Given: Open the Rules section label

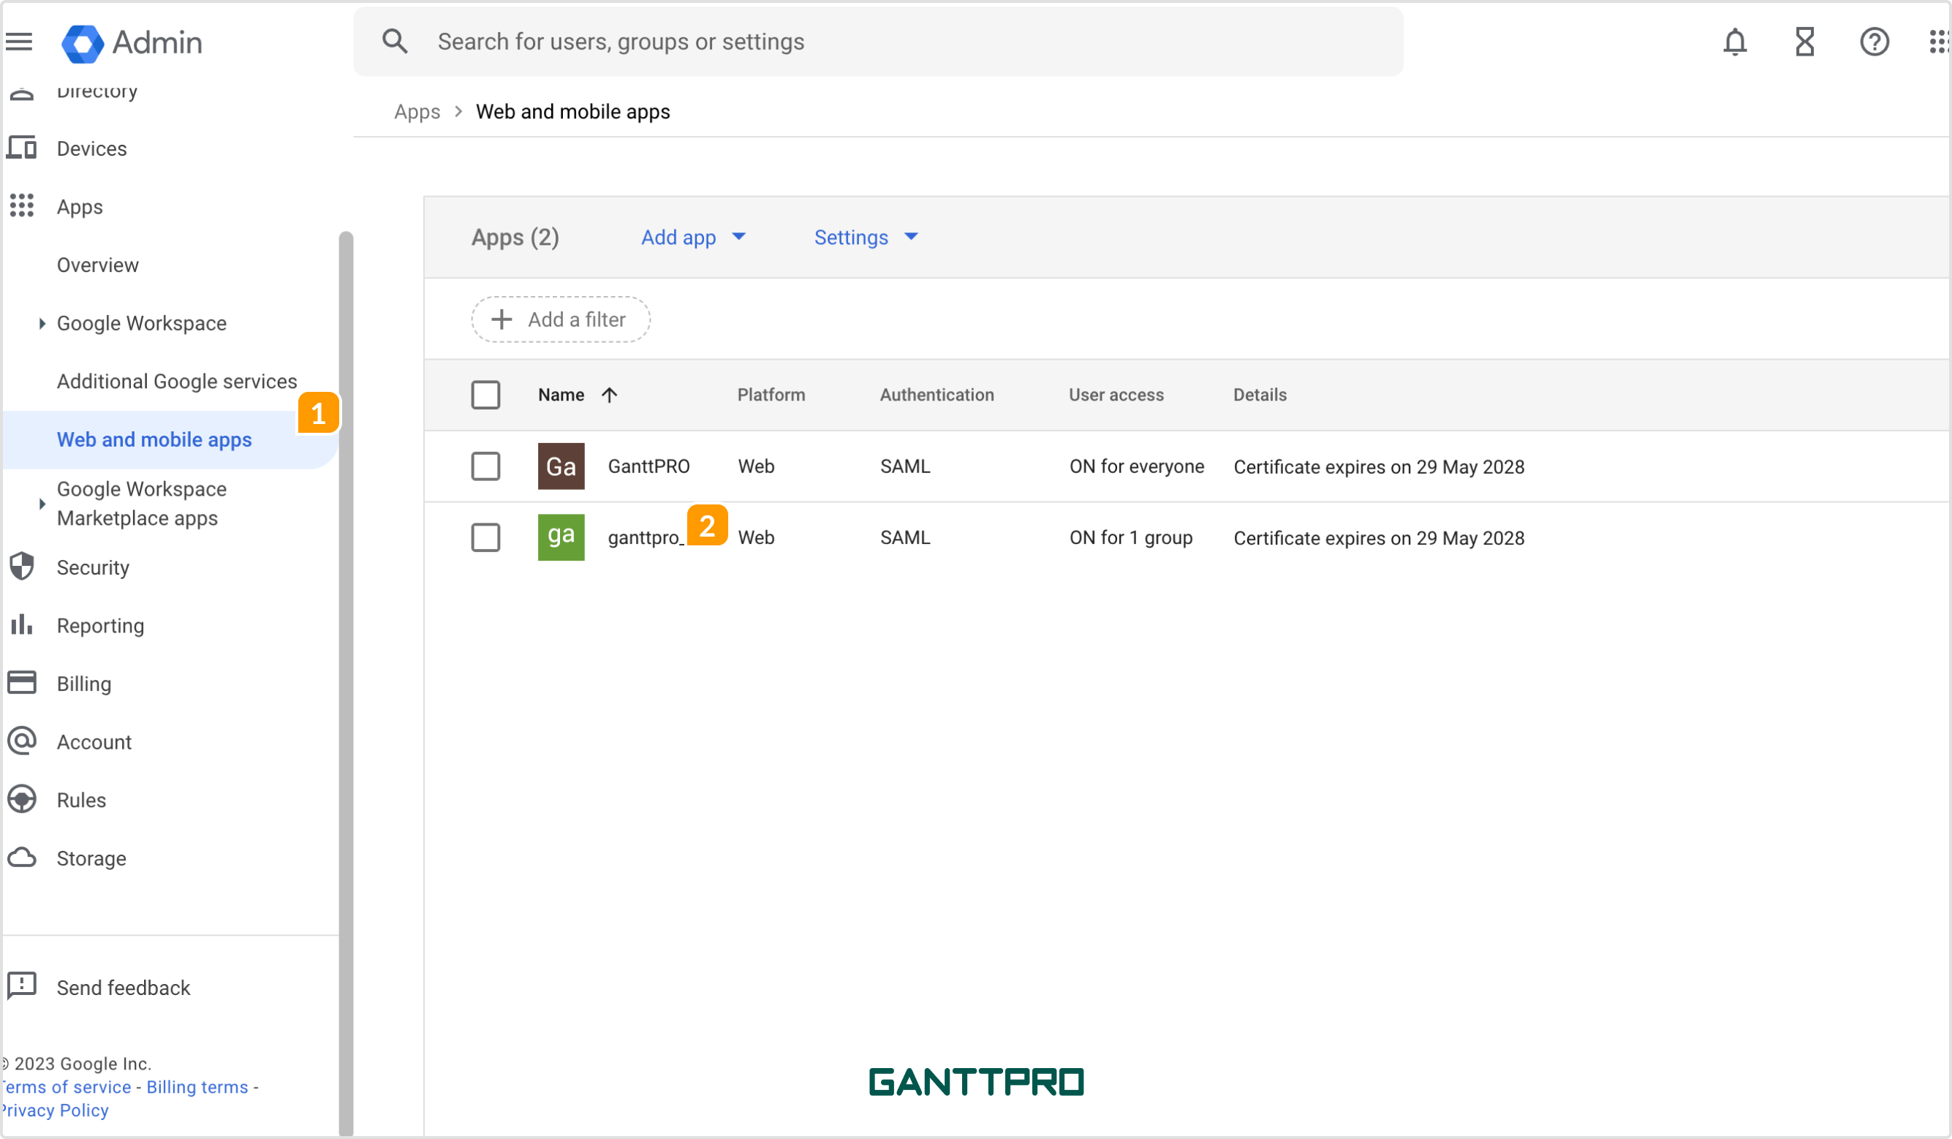Looking at the screenshot, I should click(x=81, y=800).
